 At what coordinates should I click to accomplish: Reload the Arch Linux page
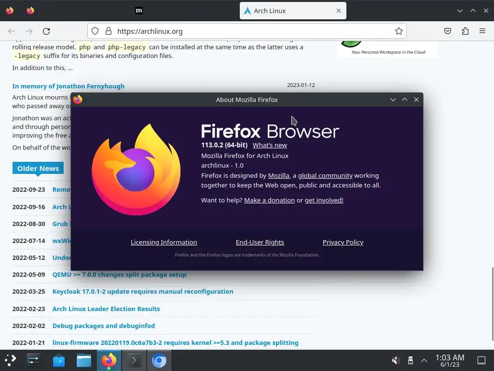coord(46,31)
